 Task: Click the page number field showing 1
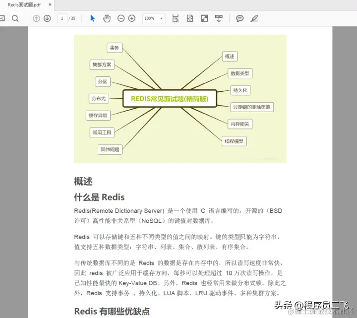(x=62, y=18)
